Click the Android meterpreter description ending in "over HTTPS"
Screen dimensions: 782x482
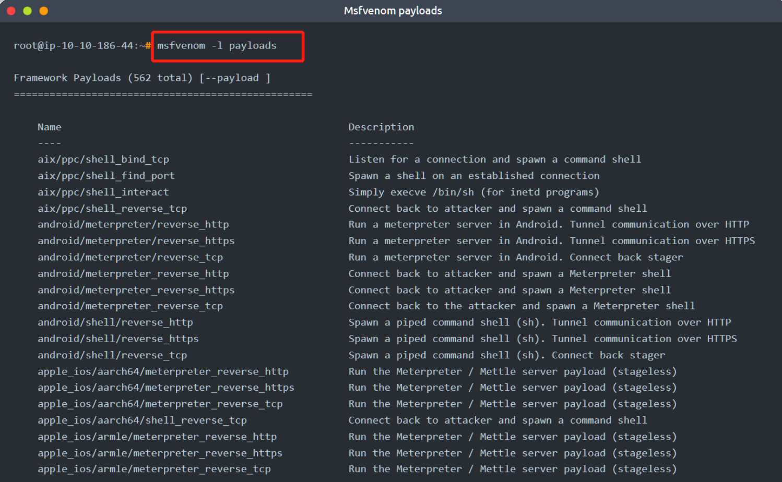(552, 241)
